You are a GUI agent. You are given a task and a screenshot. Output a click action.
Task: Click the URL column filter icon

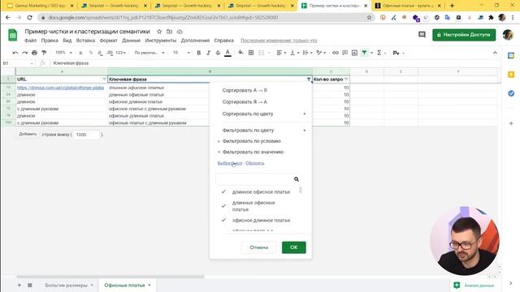[x=104, y=79]
